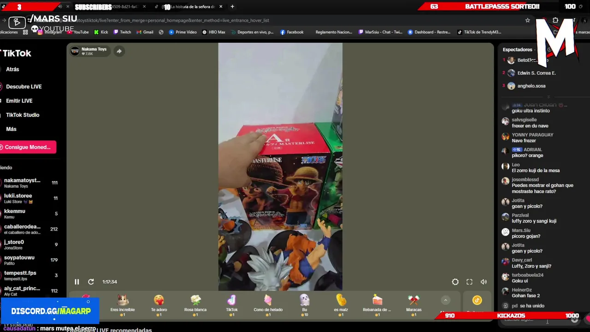Open the Dashboard - Restre... bookmark
The height and width of the screenshot is (332, 590).
coord(429,32)
